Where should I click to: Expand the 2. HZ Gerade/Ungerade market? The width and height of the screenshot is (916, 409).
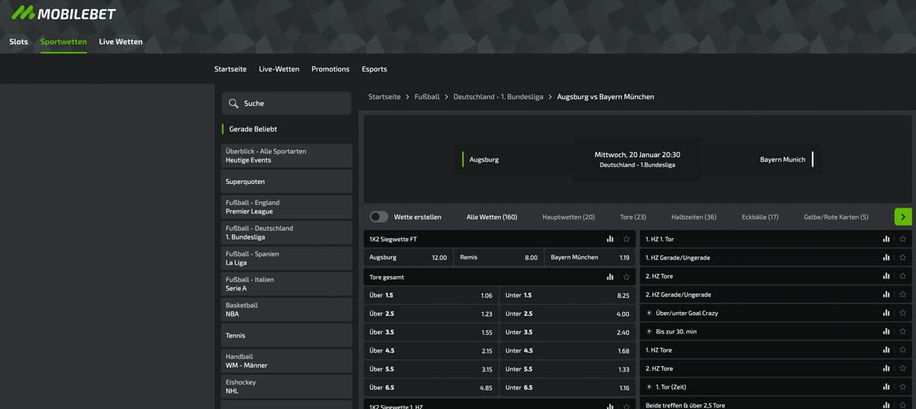click(x=775, y=295)
